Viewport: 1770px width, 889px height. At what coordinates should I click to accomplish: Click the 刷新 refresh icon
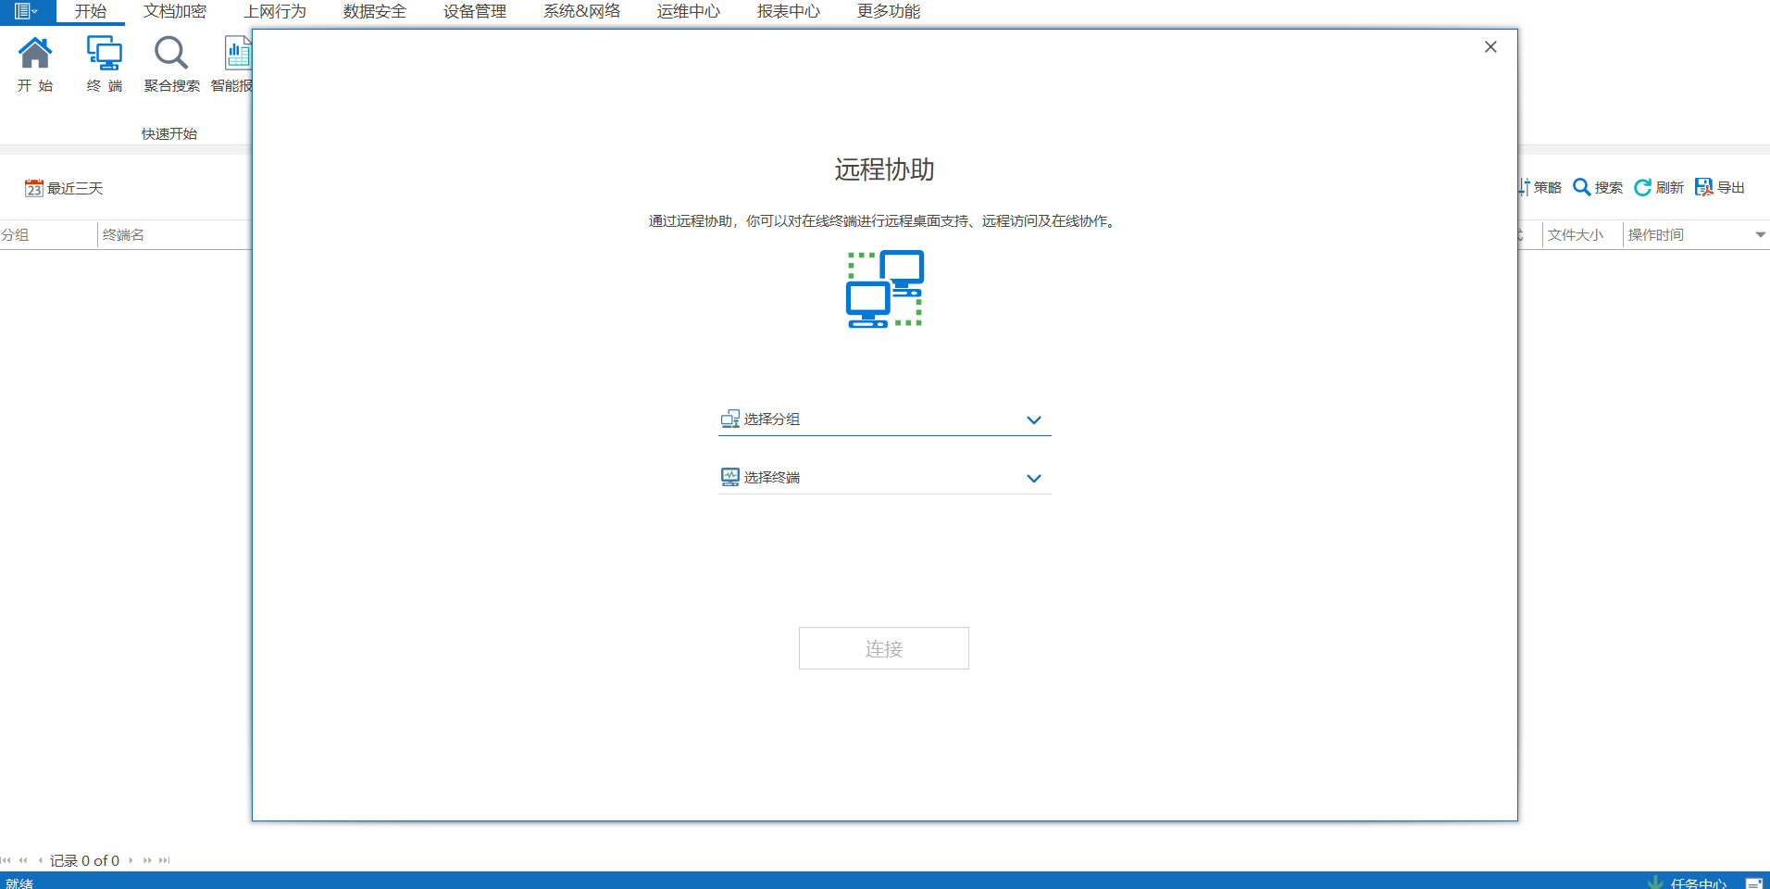(x=1642, y=188)
